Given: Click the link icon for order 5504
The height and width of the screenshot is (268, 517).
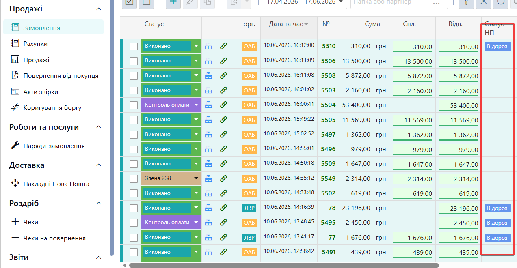Looking at the screenshot, I should (223, 105).
